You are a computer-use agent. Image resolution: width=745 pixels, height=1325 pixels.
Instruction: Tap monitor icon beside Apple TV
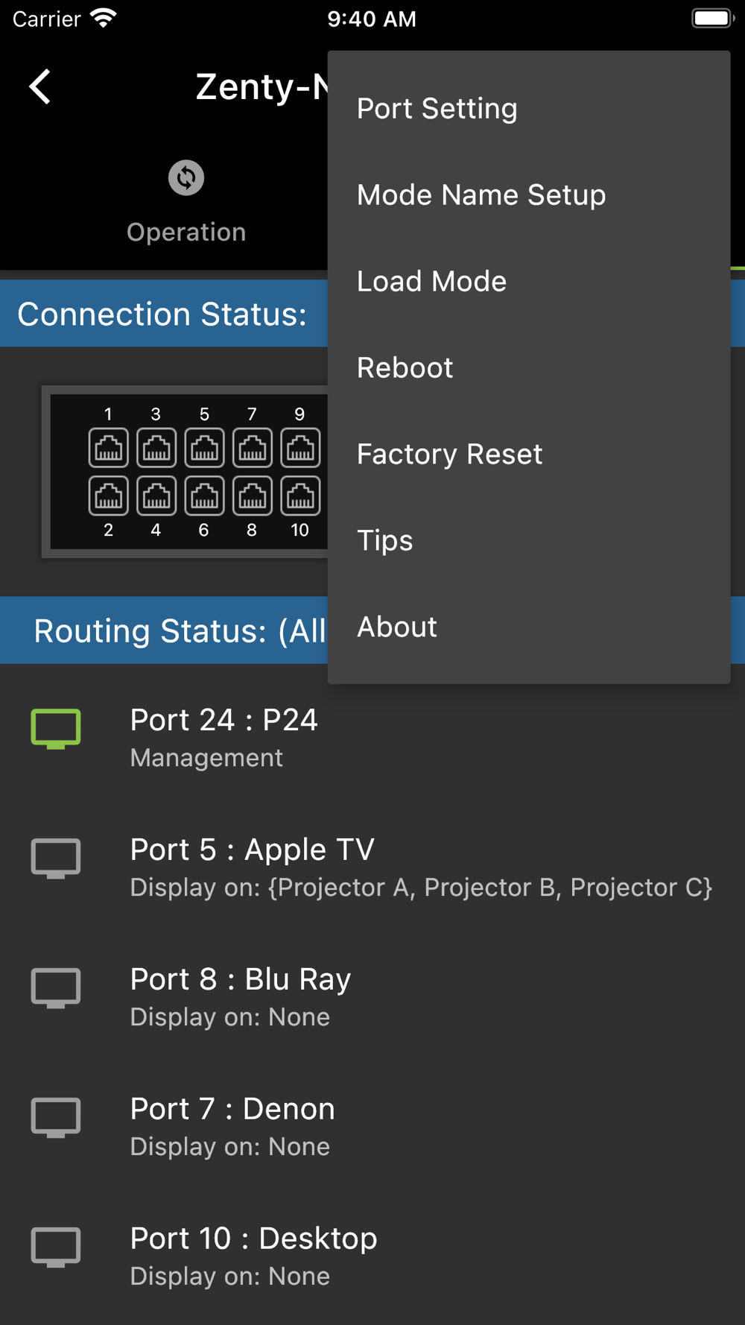click(x=56, y=858)
